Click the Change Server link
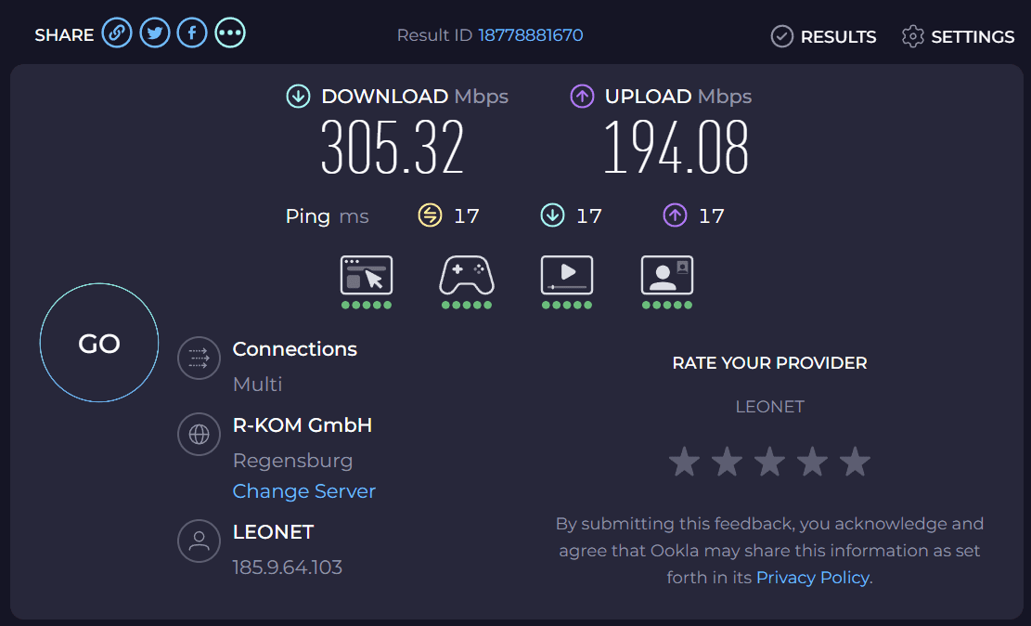The height and width of the screenshot is (626, 1031). (x=304, y=491)
